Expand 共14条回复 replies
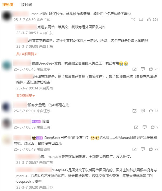The height and width of the screenshot is (191, 162). click(x=26, y=54)
